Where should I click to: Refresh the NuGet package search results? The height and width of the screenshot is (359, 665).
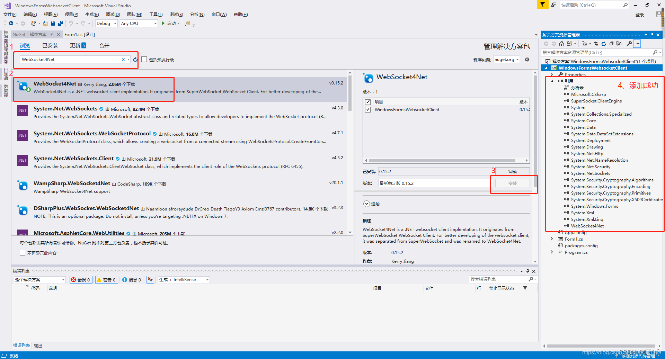(x=135, y=60)
